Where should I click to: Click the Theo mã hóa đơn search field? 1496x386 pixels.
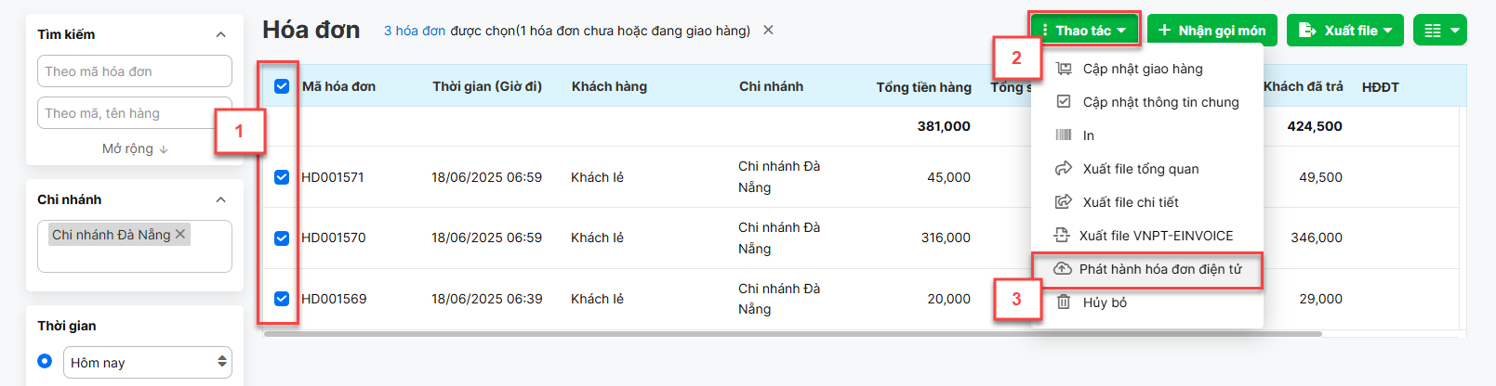coord(135,71)
